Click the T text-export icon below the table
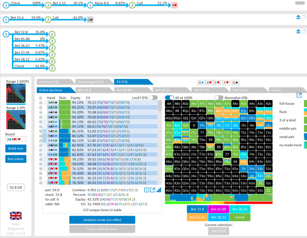 tap(146, 190)
